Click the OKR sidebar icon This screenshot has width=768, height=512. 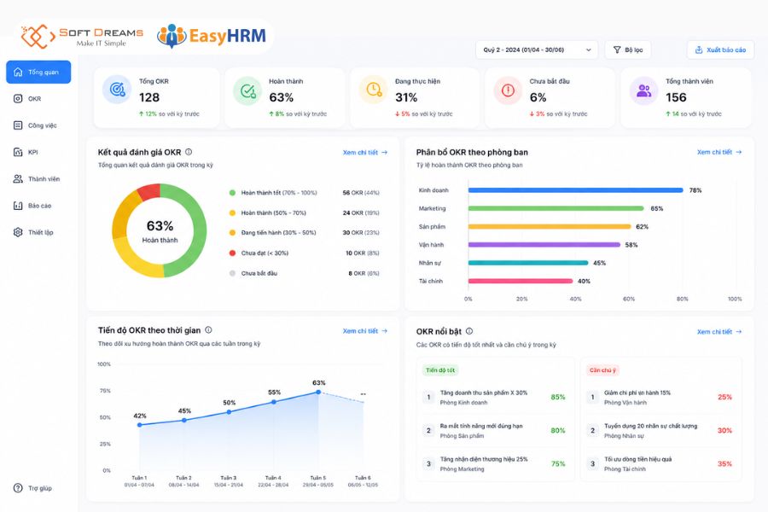(18, 98)
